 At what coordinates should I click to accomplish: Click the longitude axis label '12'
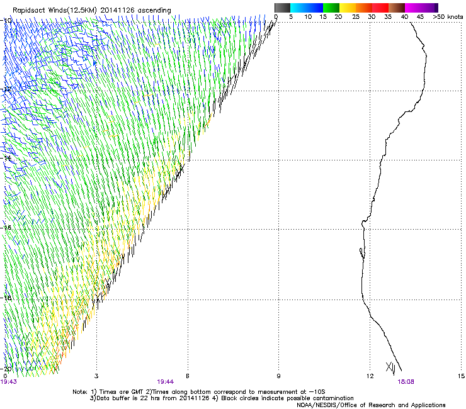(x=370, y=376)
